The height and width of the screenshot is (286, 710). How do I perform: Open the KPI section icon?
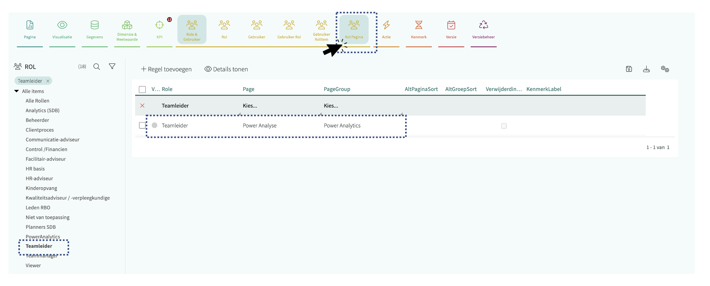[x=159, y=25]
